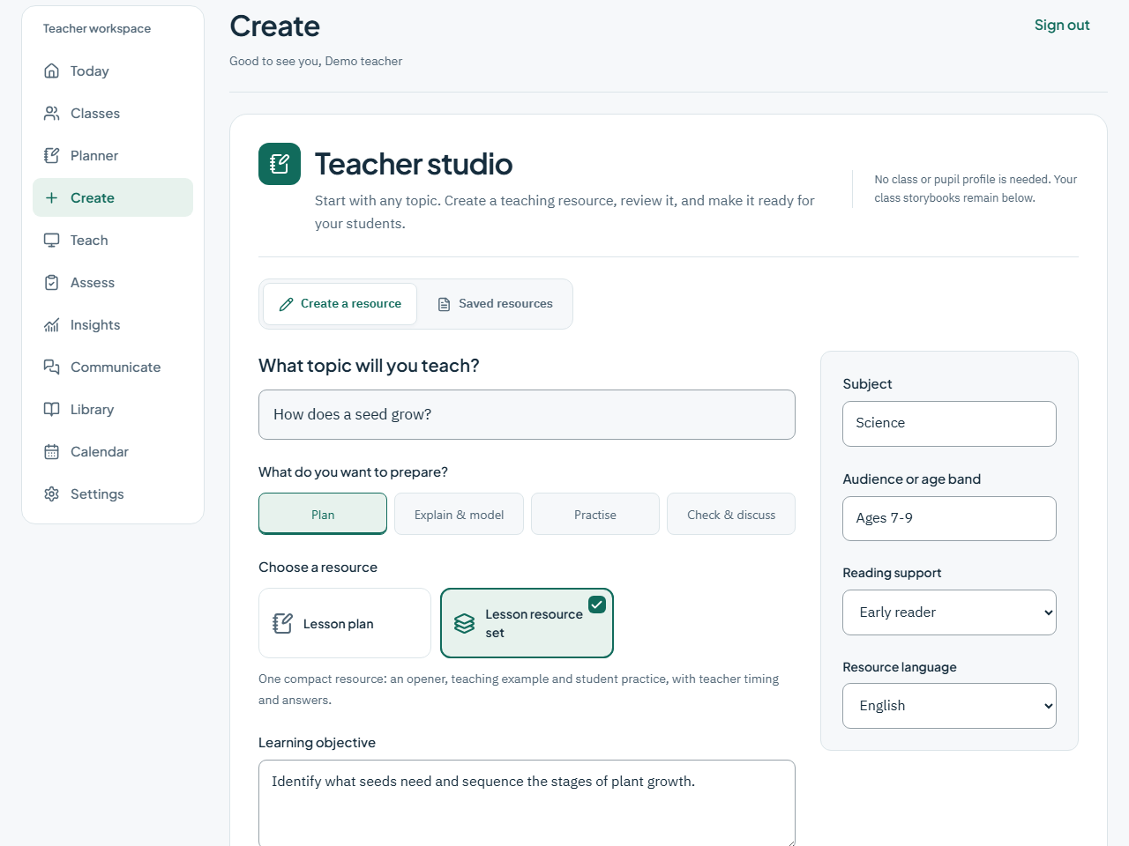Open the Classes section label

pyautogui.click(x=95, y=114)
